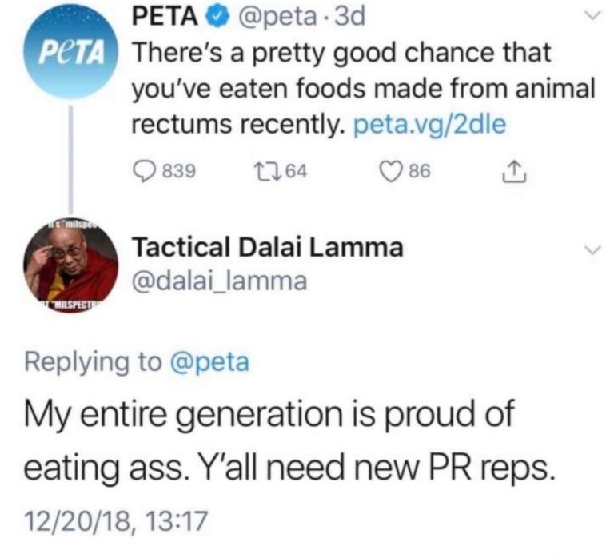Click the Tactical Dalai Lamma display name
The height and width of the screenshot is (554, 614).
click(266, 248)
